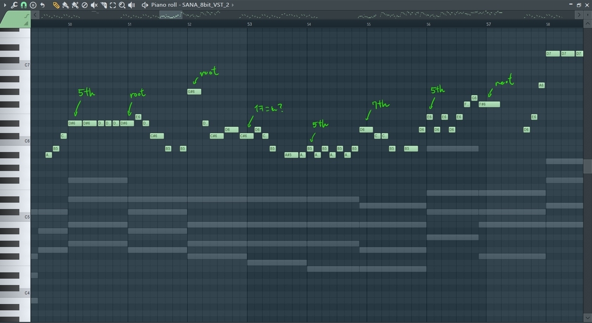
Task: Jump to bar 52 on the timeline
Action: point(189,24)
